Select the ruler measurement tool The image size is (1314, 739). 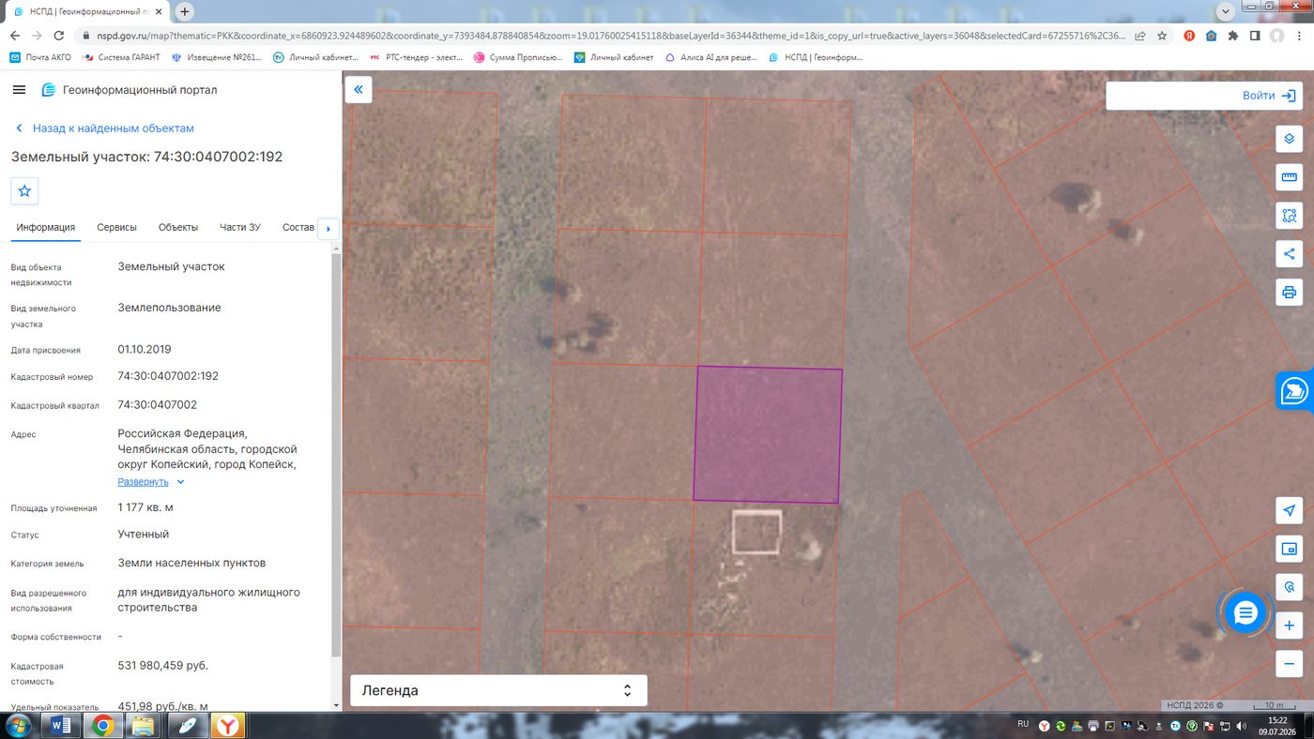tap(1290, 177)
